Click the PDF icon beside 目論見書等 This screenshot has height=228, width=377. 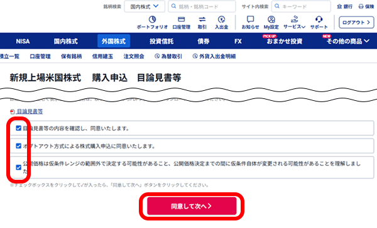[x=13, y=111]
